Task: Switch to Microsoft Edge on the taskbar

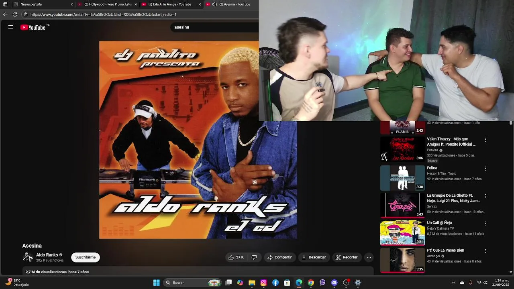Action: pyautogui.click(x=299, y=283)
